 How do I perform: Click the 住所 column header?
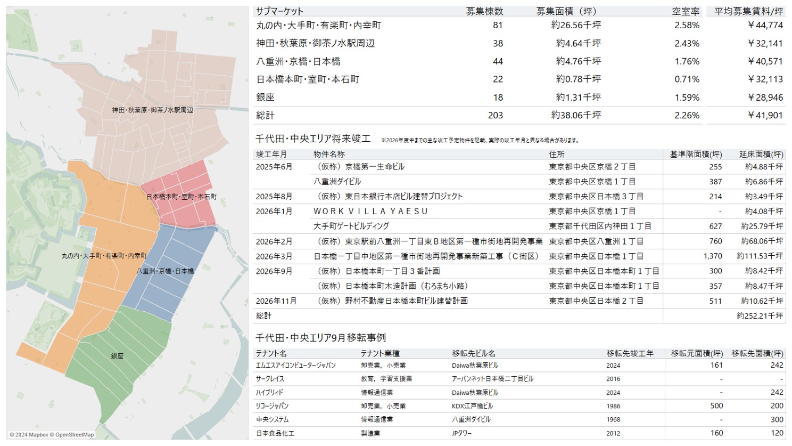coord(557,154)
